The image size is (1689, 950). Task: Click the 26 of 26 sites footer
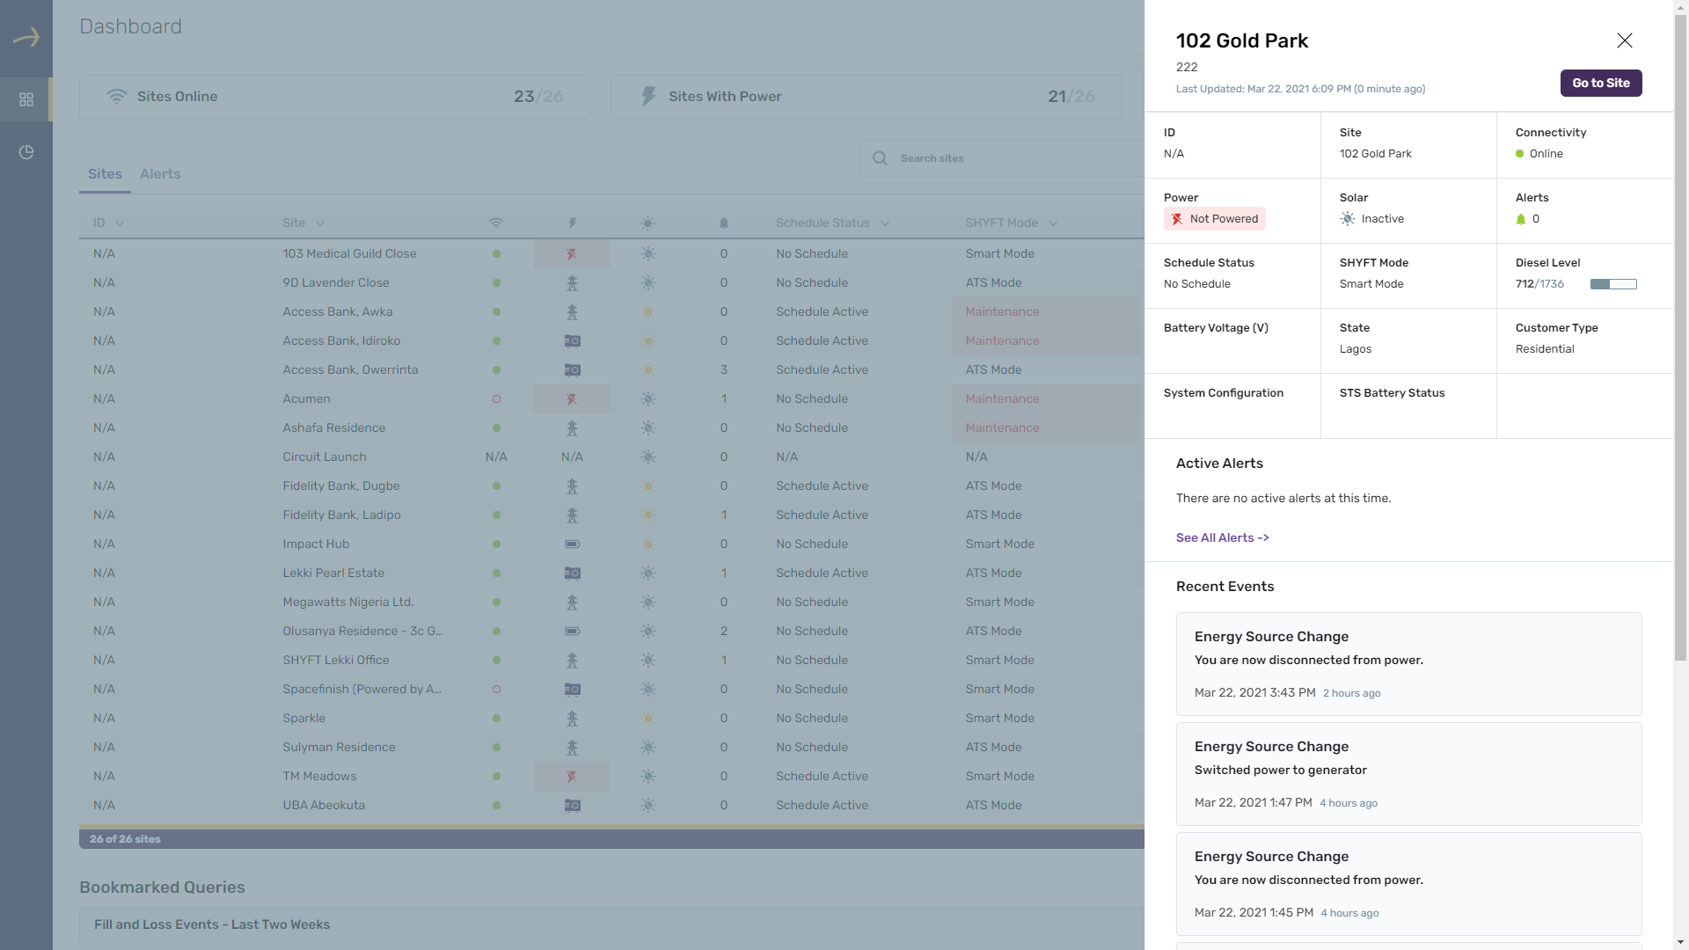[x=125, y=839]
